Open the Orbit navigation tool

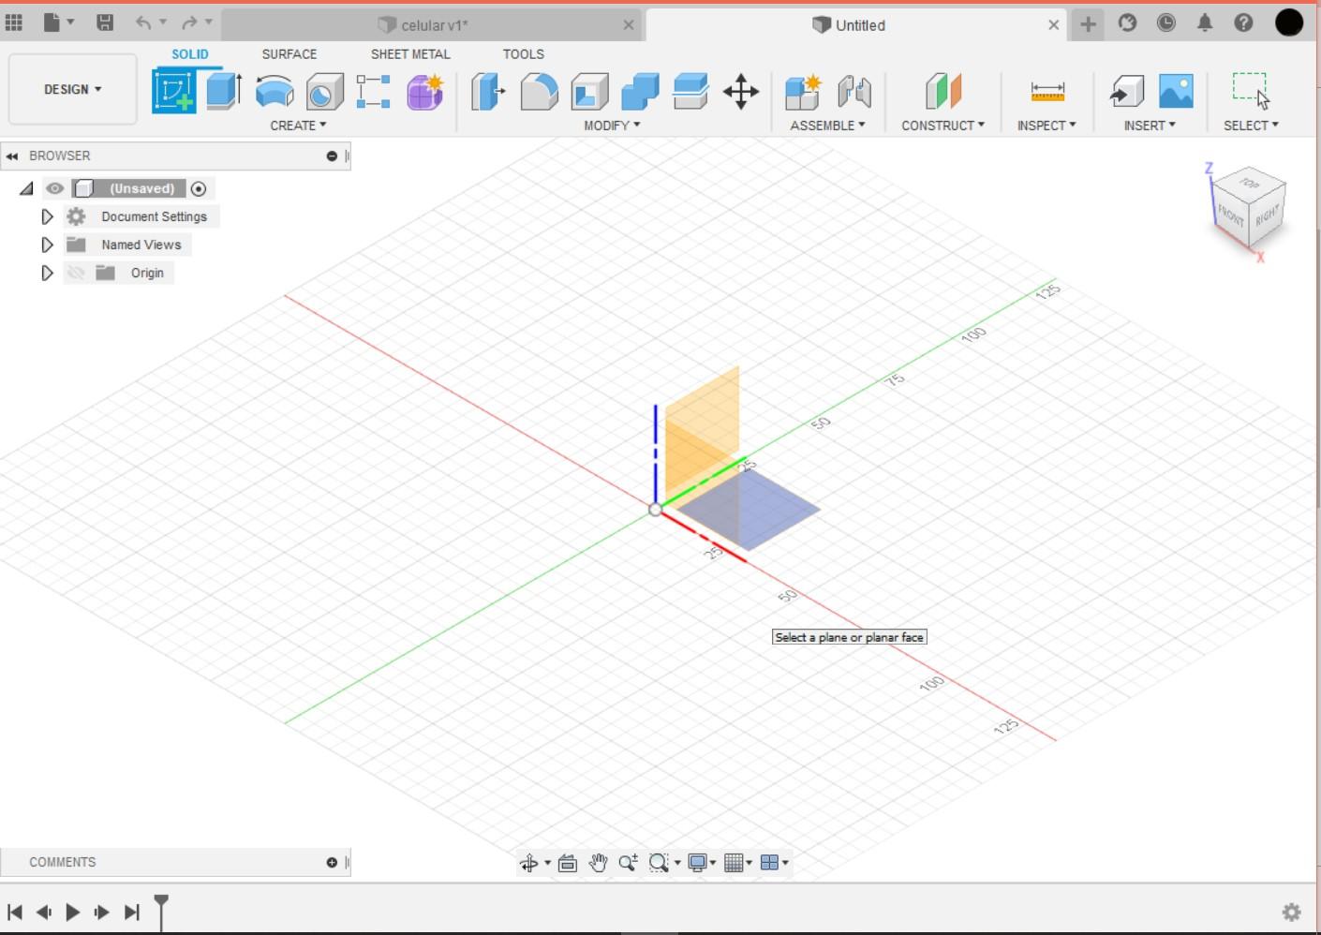529,863
